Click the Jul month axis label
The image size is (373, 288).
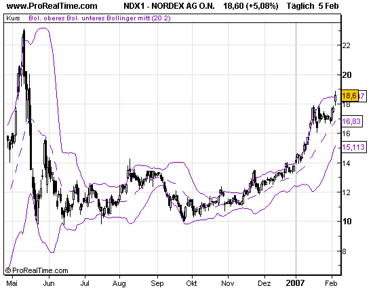pyautogui.click(x=85, y=283)
